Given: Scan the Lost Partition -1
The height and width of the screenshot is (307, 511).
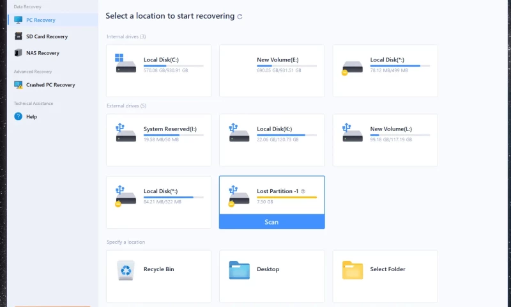Looking at the screenshot, I should (272, 222).
